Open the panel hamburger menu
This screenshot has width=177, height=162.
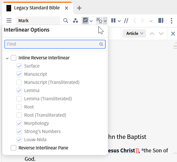pos(9,21)
